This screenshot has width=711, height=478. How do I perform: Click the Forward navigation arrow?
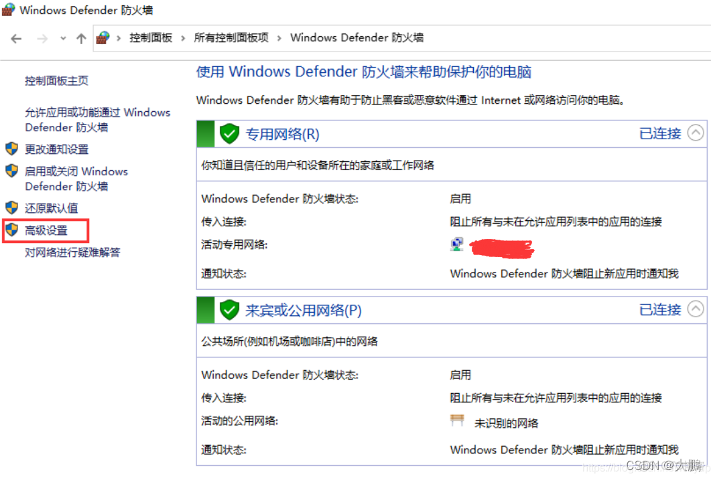click(42, 39)
